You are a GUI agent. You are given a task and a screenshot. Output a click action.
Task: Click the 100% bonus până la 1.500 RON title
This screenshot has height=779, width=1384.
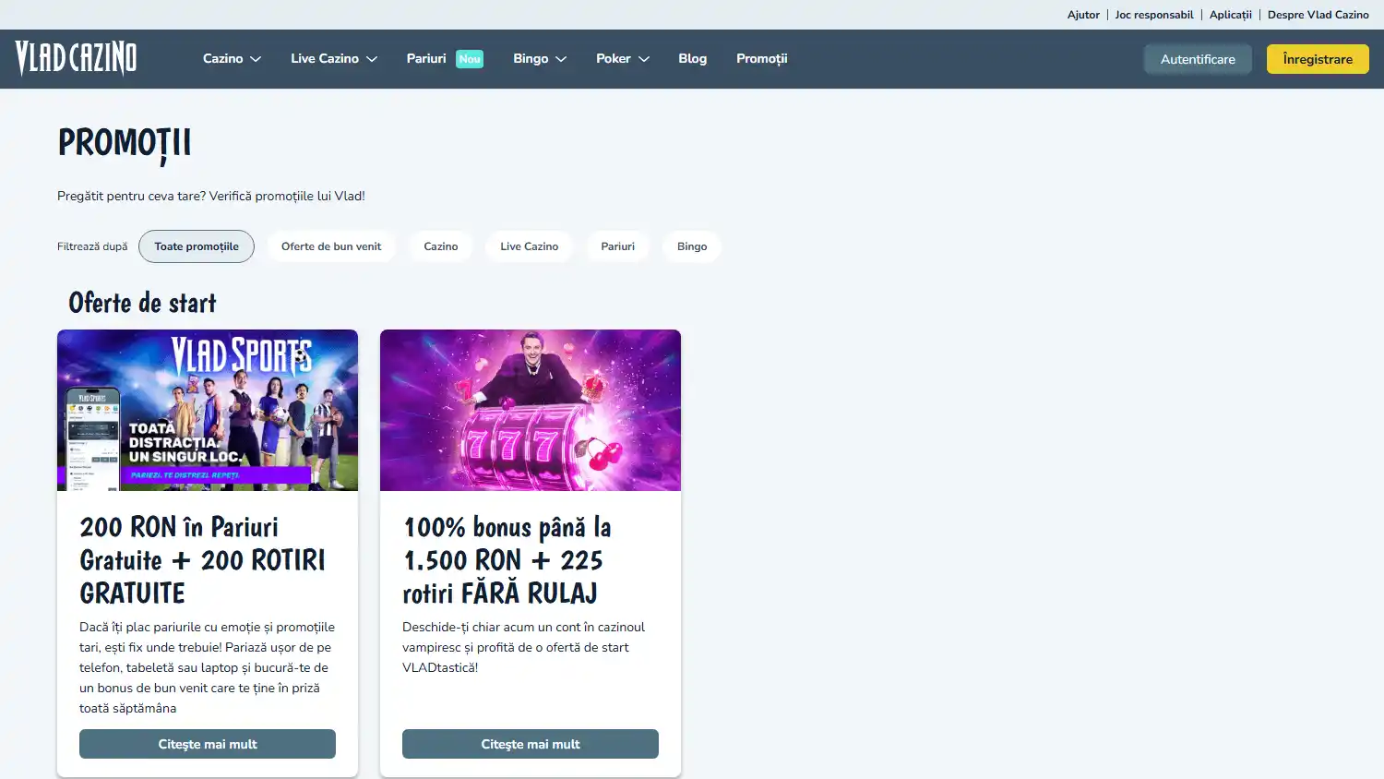507,560
